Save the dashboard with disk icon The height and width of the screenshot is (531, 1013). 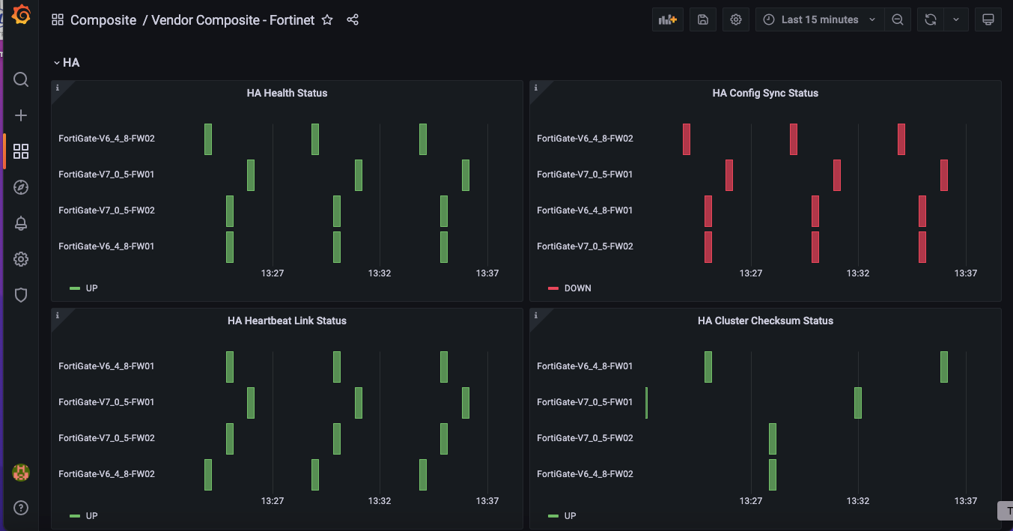[702, 20]
